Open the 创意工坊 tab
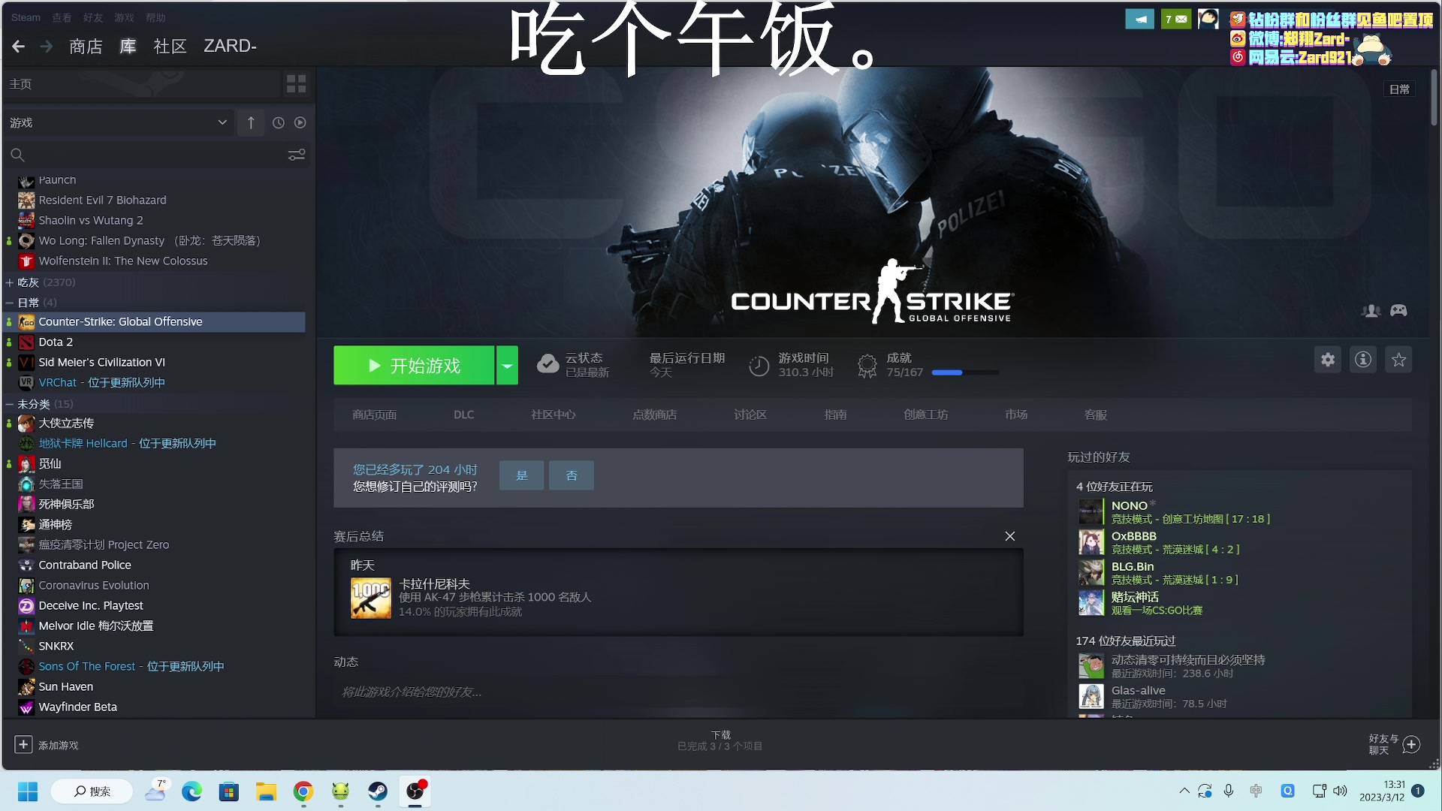 tap(925, 415)
